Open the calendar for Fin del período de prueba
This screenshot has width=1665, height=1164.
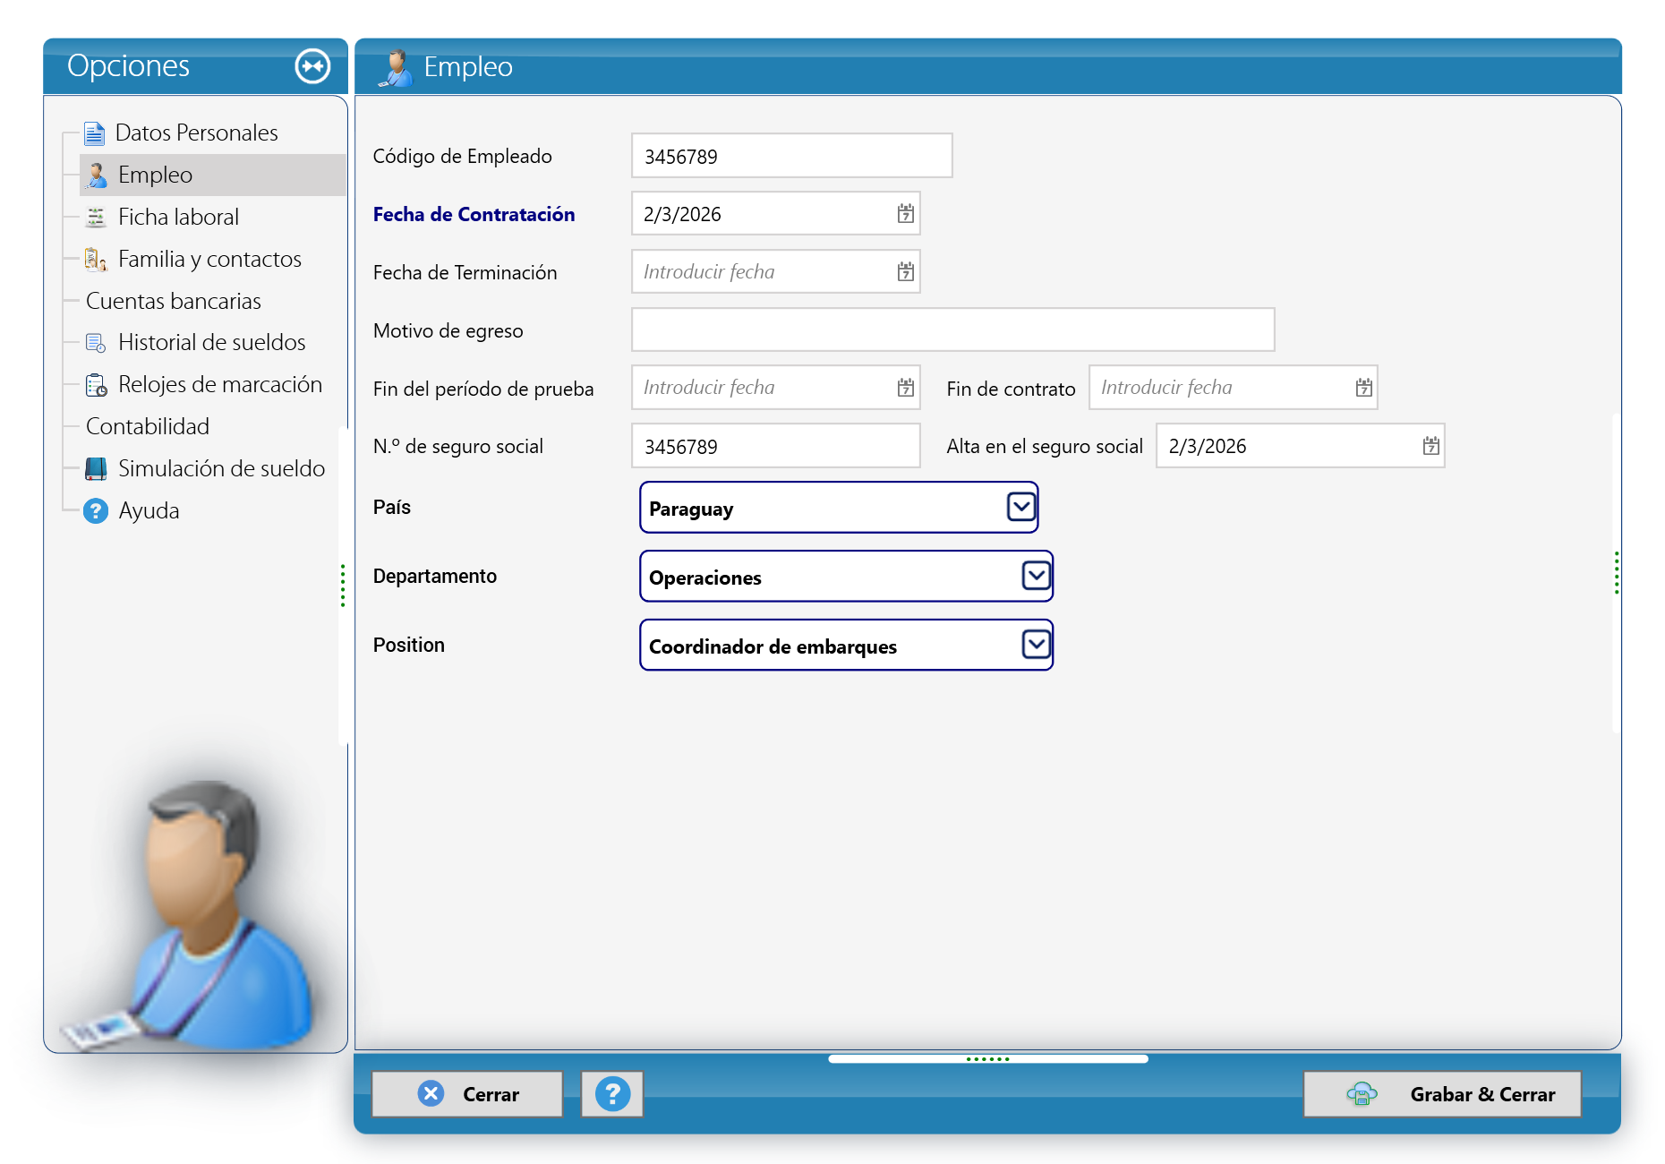click(x=906, y=388)
